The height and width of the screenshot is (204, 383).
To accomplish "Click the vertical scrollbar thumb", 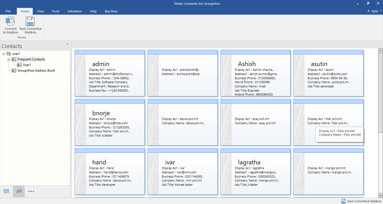I will [x=380, y=92].
